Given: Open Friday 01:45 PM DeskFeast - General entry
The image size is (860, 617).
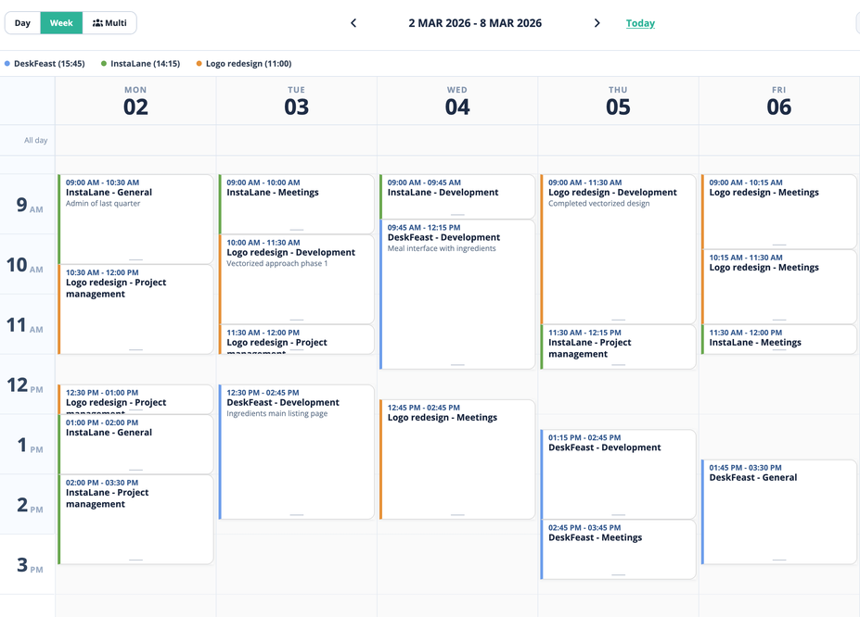Looking at the screenshot, I should (779, 512).
